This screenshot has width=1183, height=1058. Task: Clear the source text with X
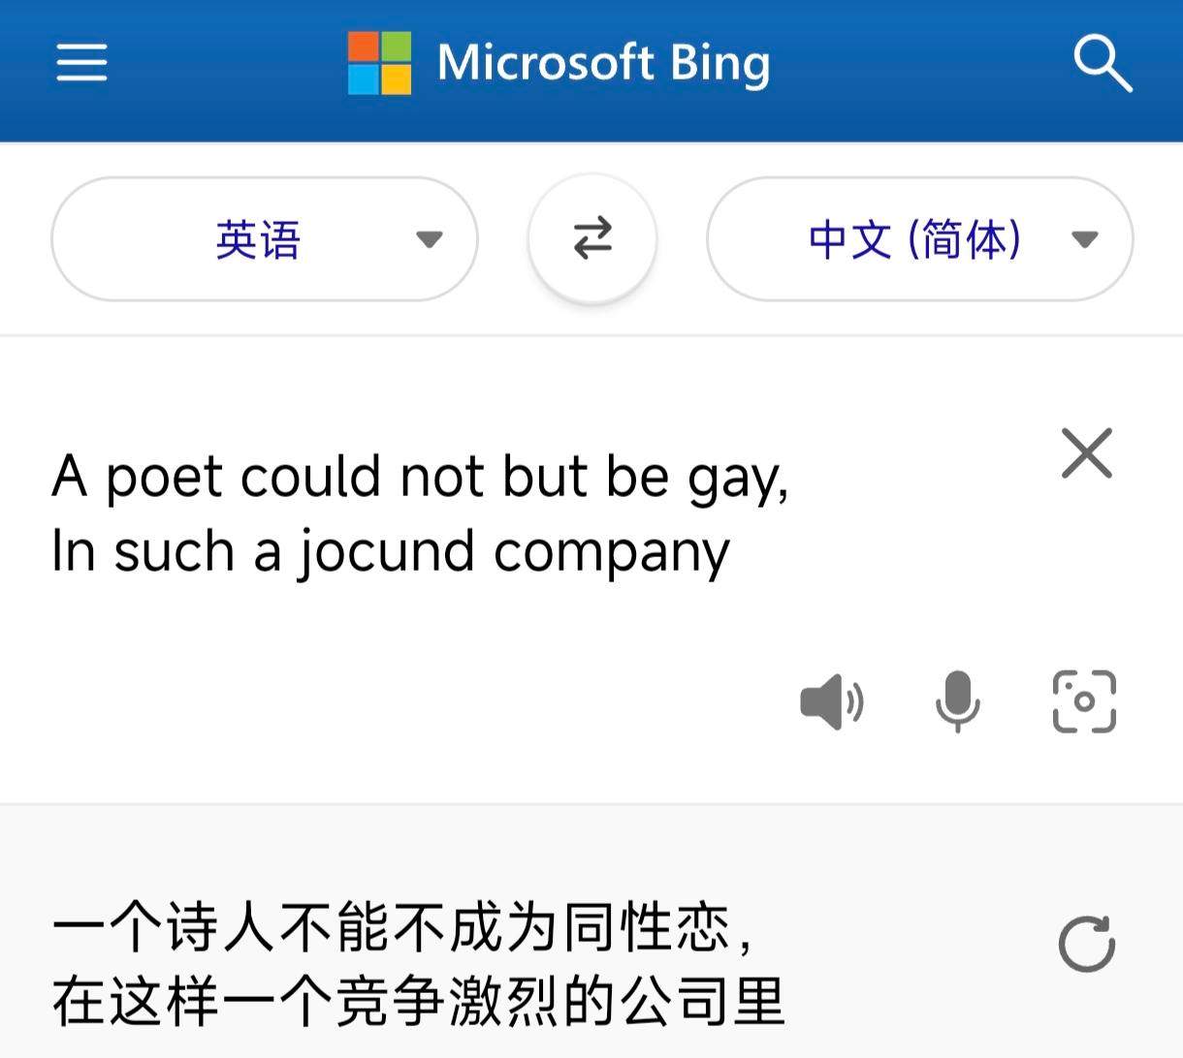1087,453
